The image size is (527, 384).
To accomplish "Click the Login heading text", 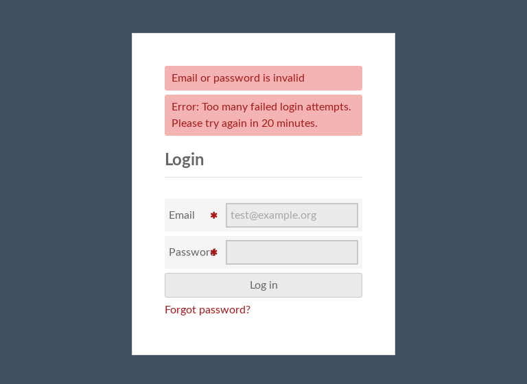I will (184, 160).
